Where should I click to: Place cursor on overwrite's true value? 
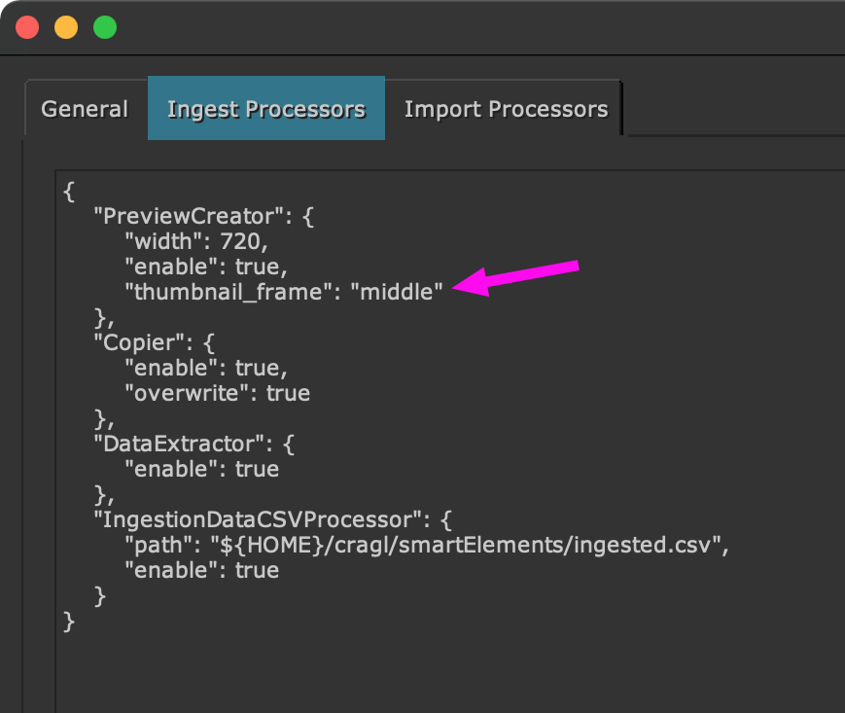(288, 393)
